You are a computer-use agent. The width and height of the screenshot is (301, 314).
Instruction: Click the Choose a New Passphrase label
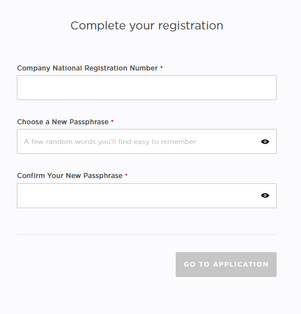[x=63, y=122]
